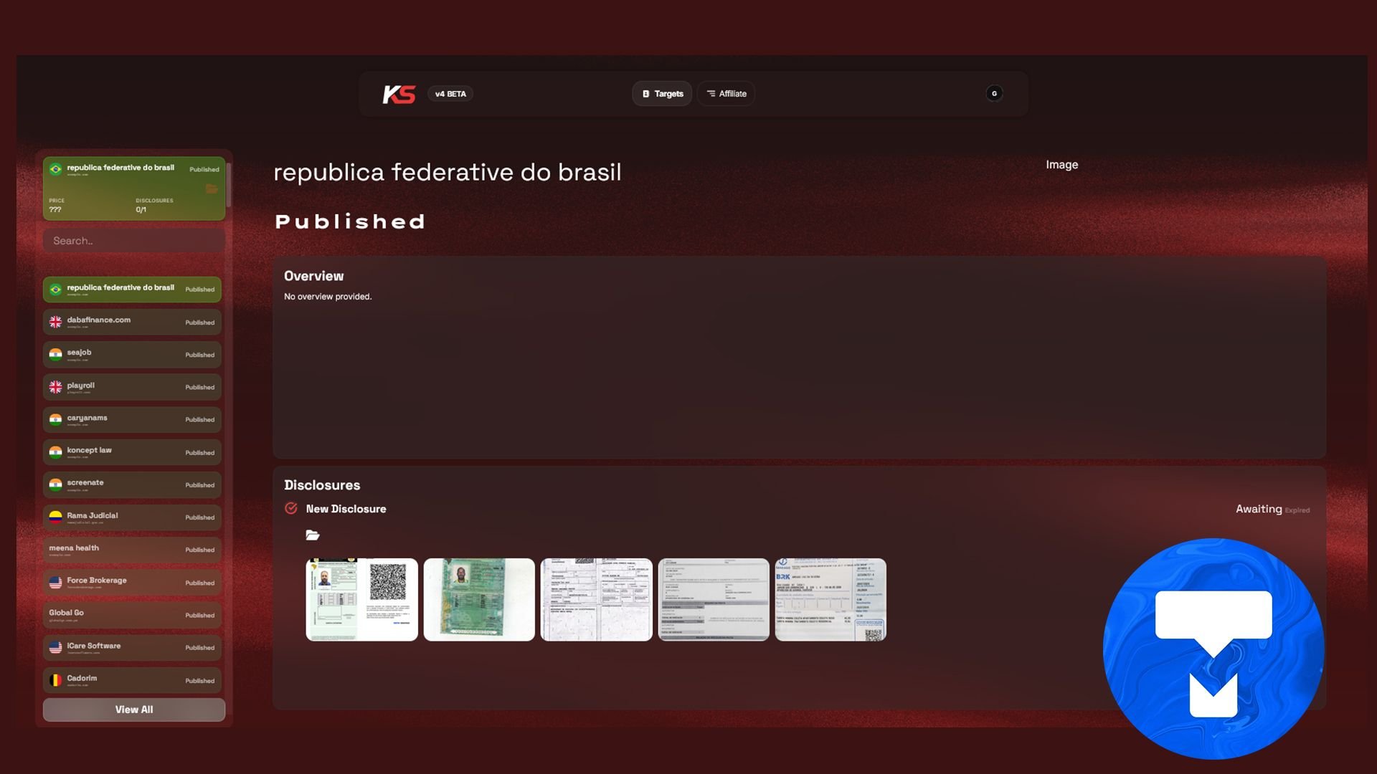
Task: Click the v4 BETA badge
Action: click(x=450, y=94)
